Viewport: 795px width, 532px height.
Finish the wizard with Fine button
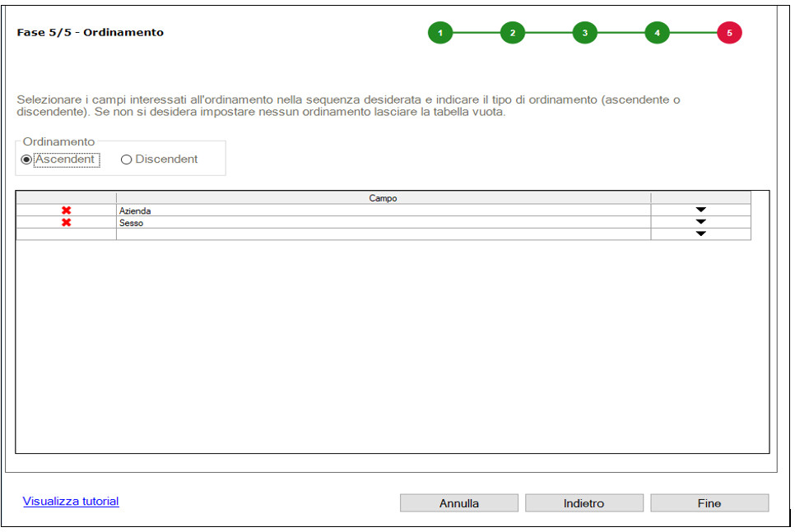[x=709, y=503]
